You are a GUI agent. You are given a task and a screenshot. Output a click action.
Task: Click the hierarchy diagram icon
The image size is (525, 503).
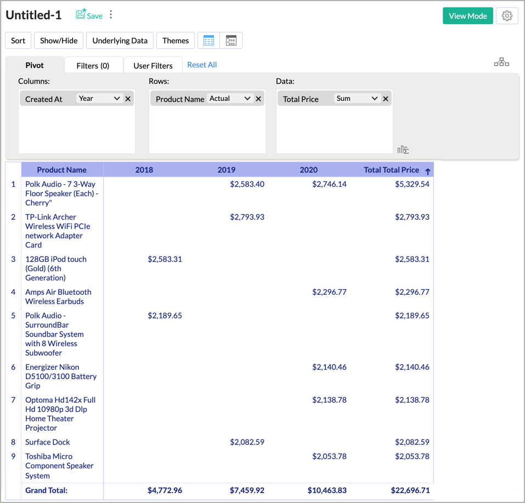[x=501, y=62]
